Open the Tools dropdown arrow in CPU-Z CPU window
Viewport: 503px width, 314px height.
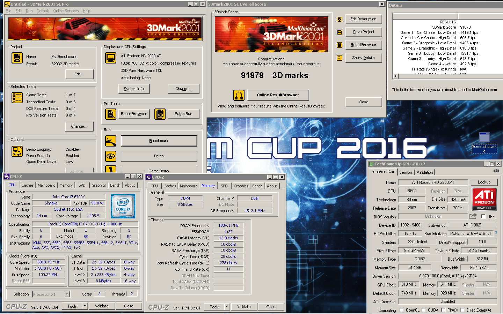click(x=85, y=306)
